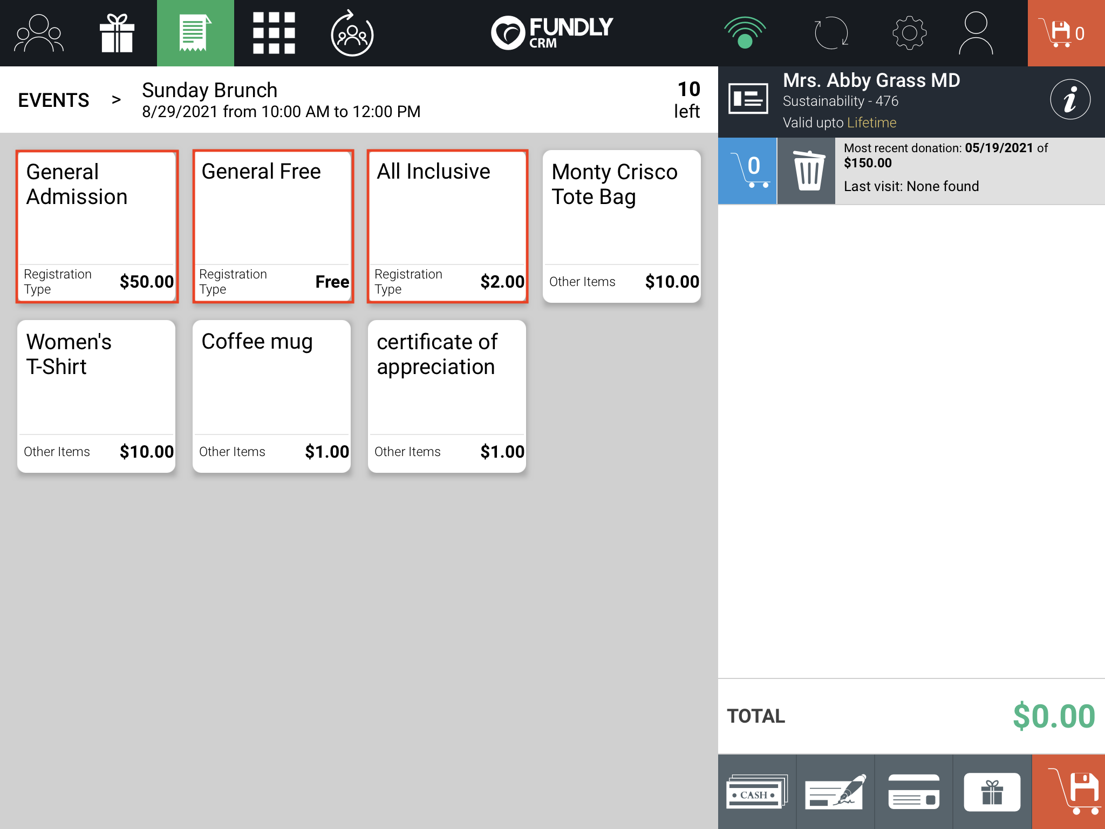Go back to EVENTS list
The image size is (1105, 829).
click(x=53, y=100)
